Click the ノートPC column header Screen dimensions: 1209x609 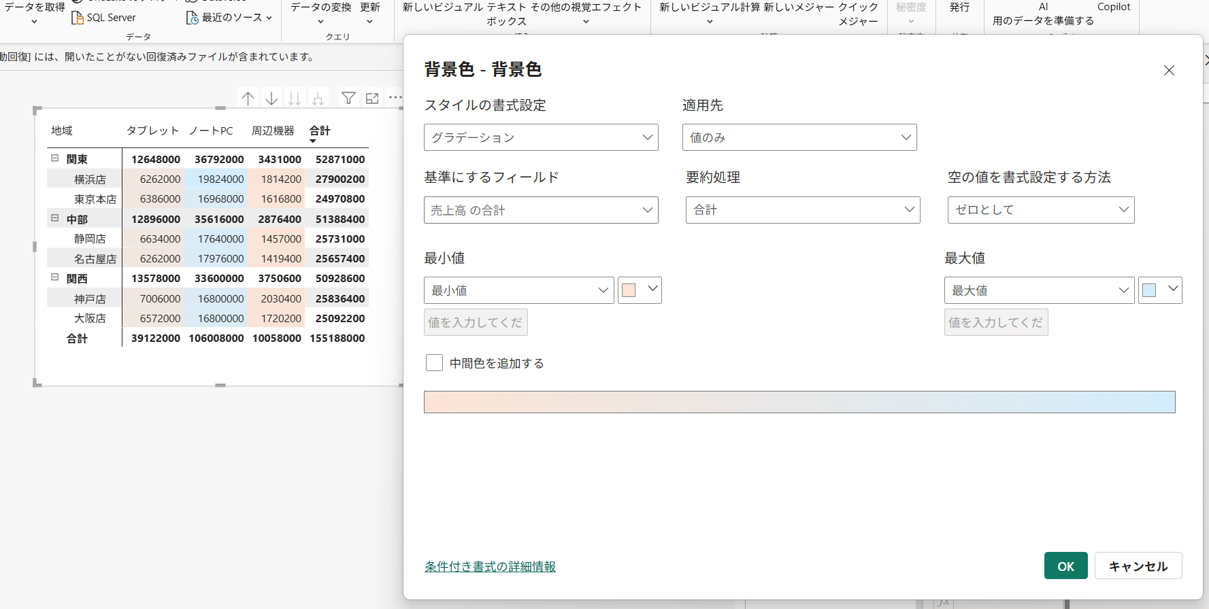point(211,130)
